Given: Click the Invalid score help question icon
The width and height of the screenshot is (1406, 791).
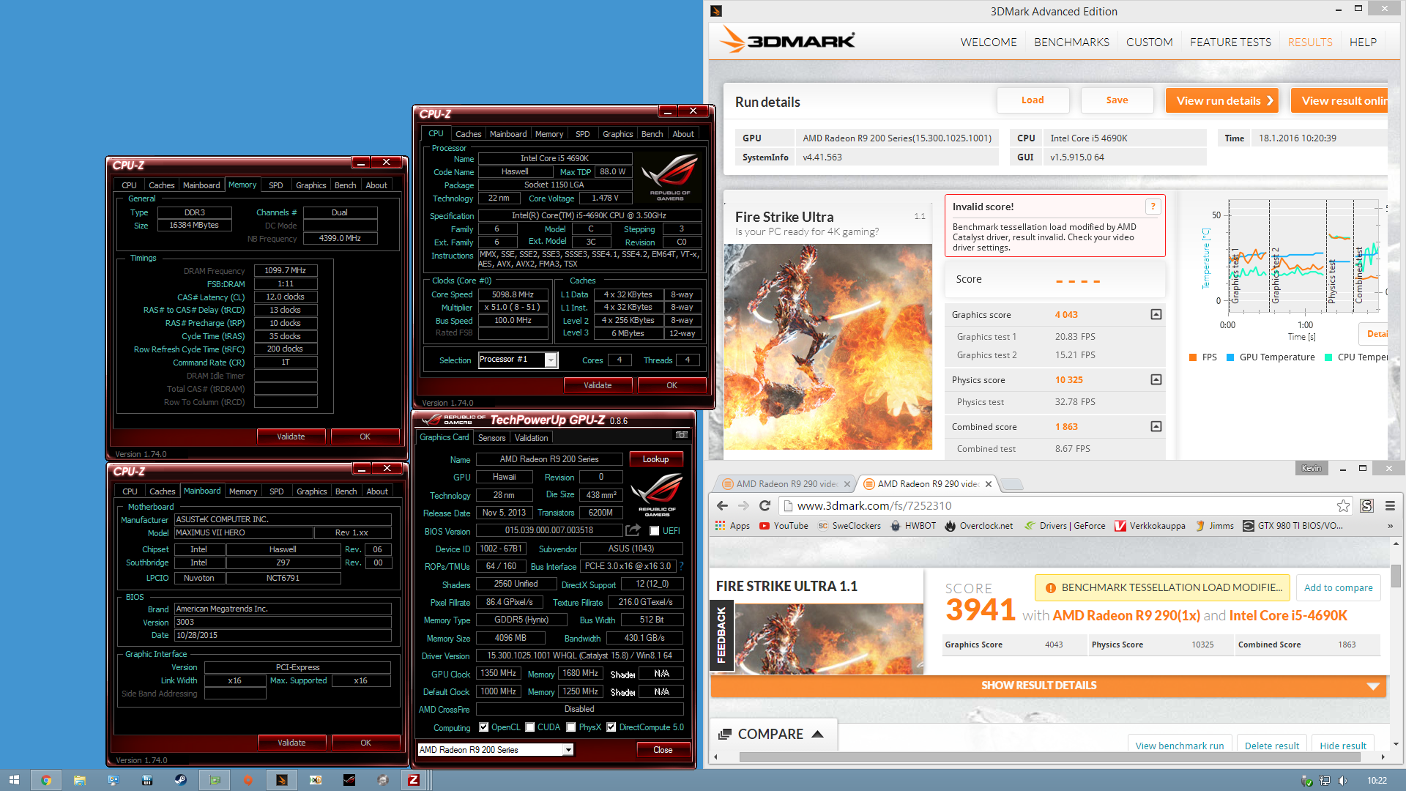Looking at the screenshot, I should [1153, 207].
